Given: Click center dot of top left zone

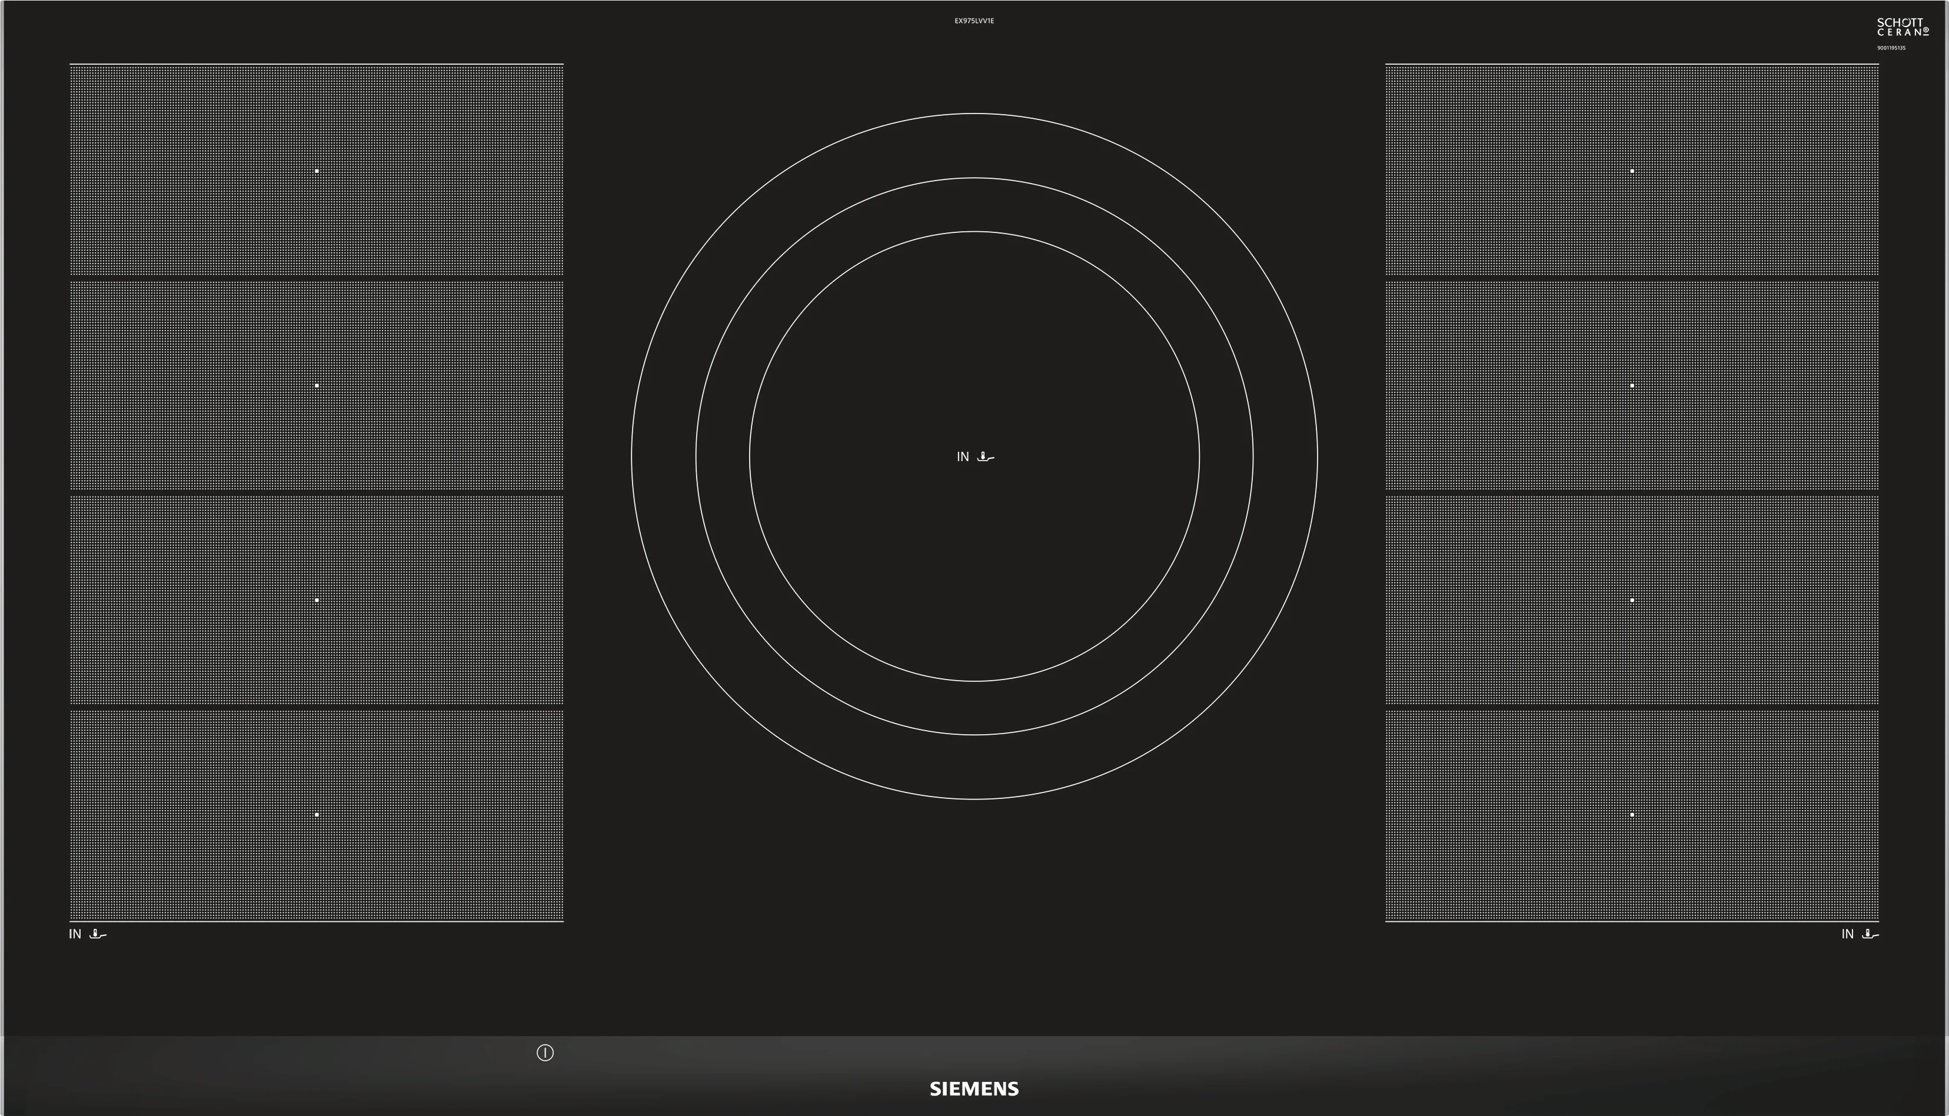Looking at the screenshot, I should tap(317, 171).
